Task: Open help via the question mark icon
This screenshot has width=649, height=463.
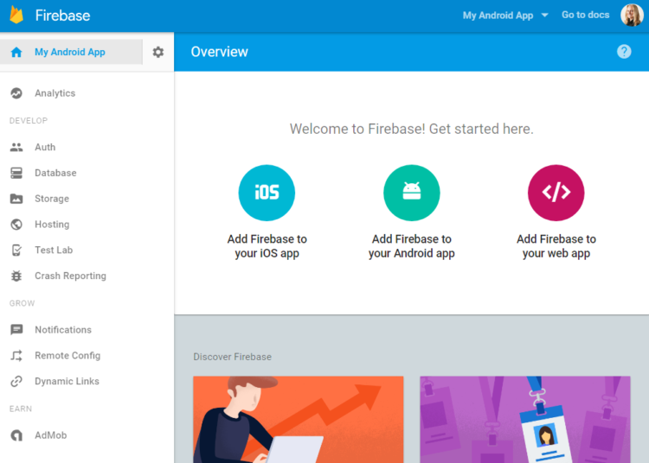Action: (624, 52)
